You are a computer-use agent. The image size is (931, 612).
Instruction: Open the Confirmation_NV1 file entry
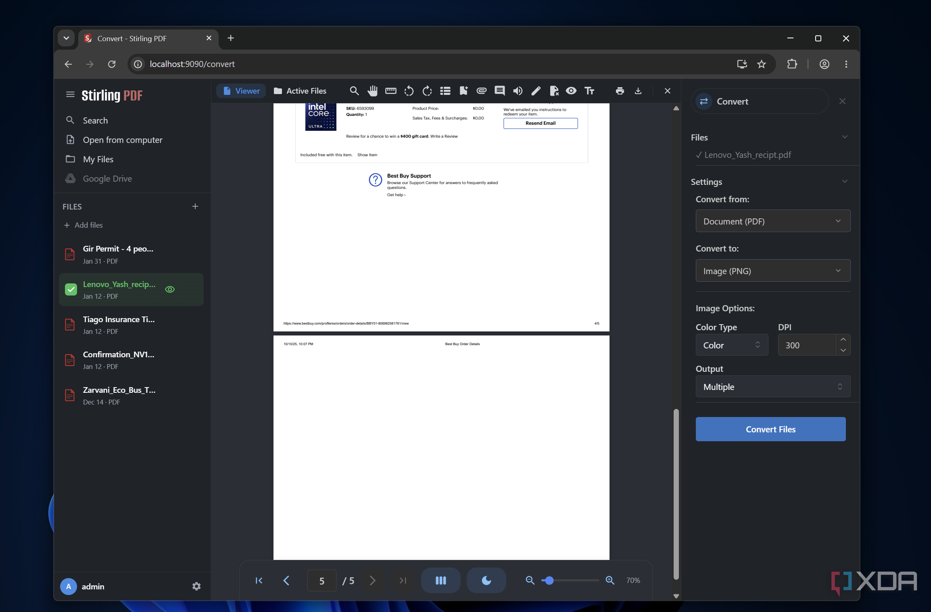click(x=131, y=360)
